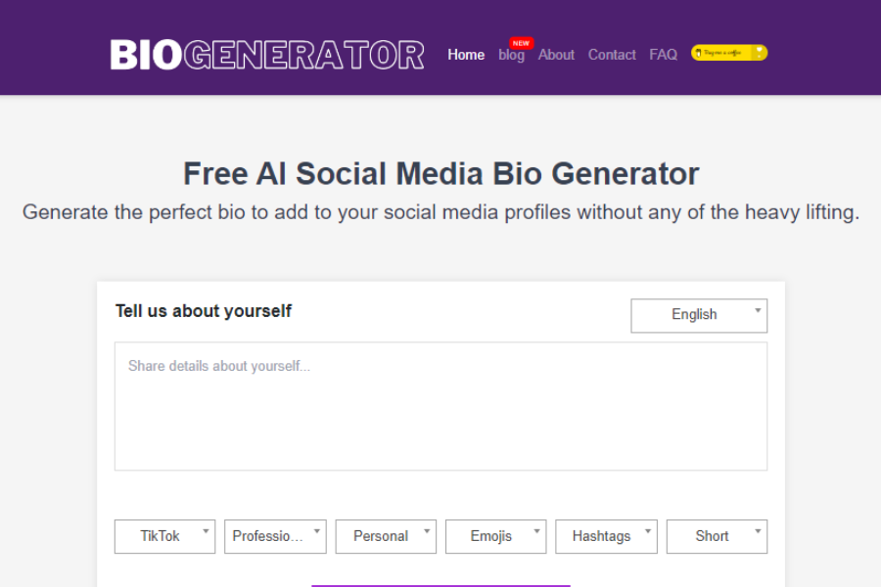Open the Contact page
The width and height of the screenshot is (881, 587).
pyautogui.click(x=612, y=55)
